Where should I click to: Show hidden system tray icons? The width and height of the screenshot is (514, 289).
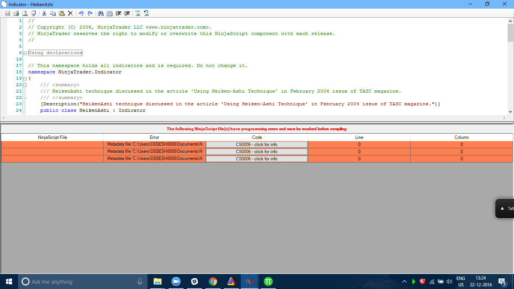click(405, 281)
